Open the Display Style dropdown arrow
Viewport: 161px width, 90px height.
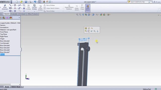tap(95, 15)
